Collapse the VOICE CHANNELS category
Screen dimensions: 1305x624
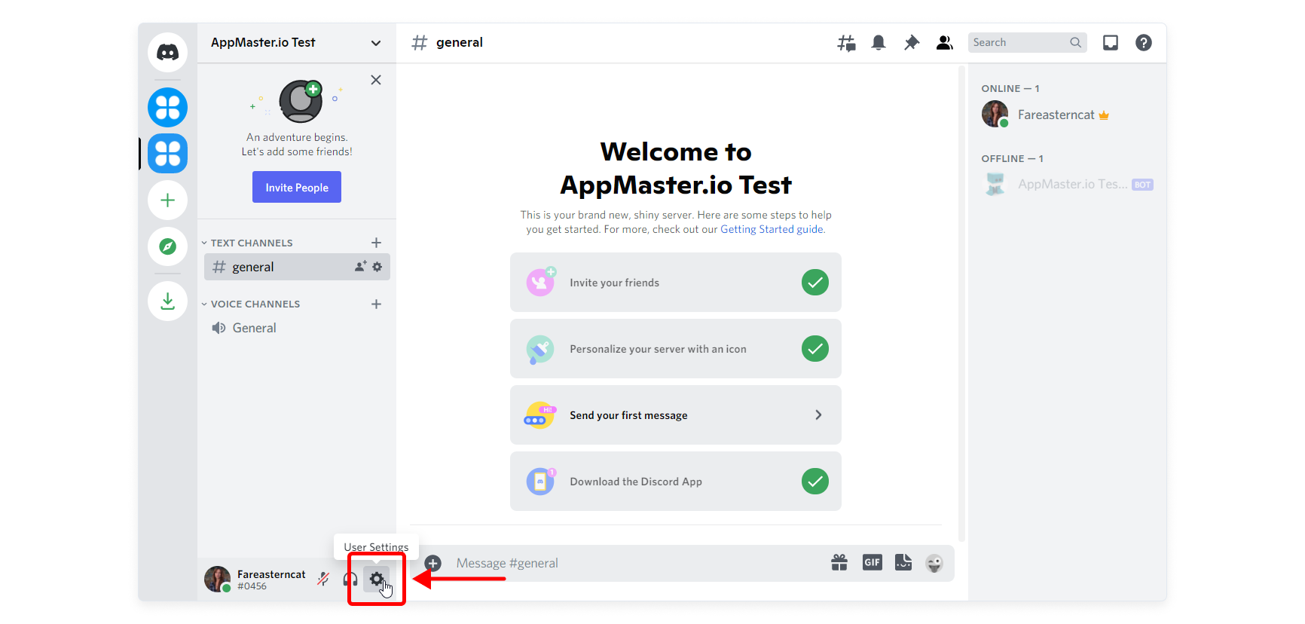pyautogui.click(x=255, y=304)
